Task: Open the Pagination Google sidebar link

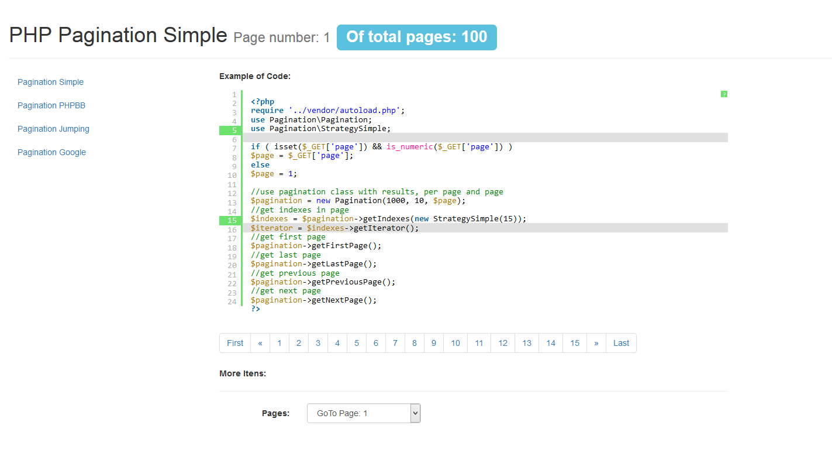Action: click(x=51, y=152)
